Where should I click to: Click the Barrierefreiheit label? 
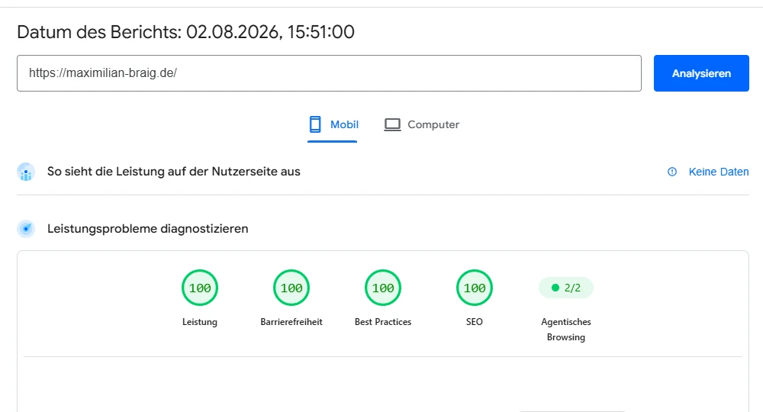(291, 322)
